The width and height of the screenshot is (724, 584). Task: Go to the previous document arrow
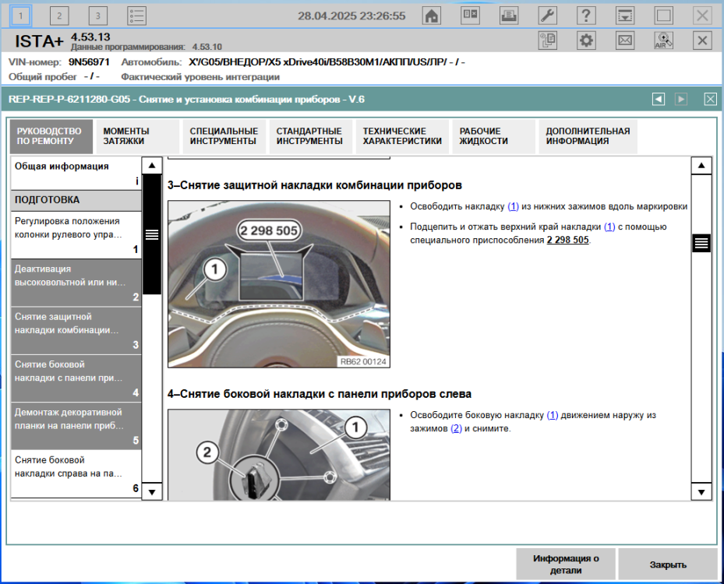659,99
